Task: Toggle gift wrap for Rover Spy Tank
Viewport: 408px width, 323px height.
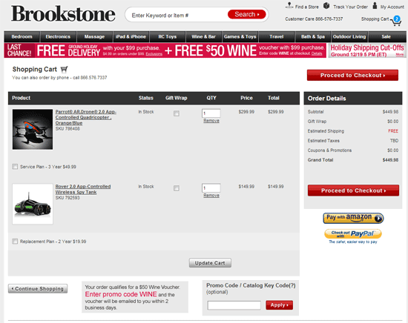Action: pos(177,188)
